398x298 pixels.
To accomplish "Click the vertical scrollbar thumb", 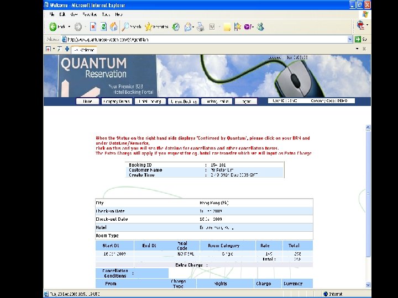I will pyautogui.click(x=368, y=194).
